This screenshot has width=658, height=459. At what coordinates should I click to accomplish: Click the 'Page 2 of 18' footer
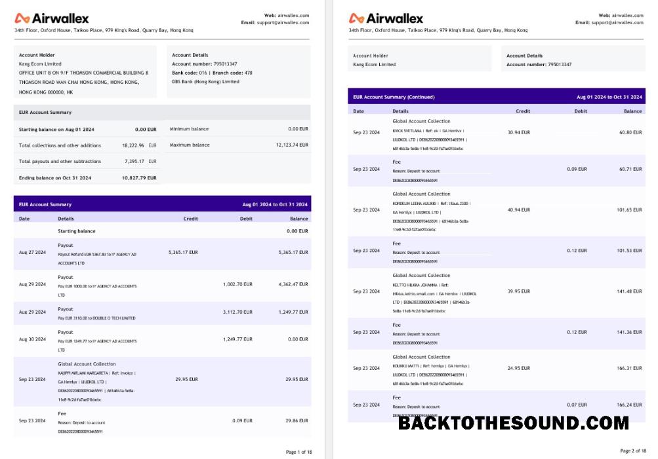pos(633,451)
